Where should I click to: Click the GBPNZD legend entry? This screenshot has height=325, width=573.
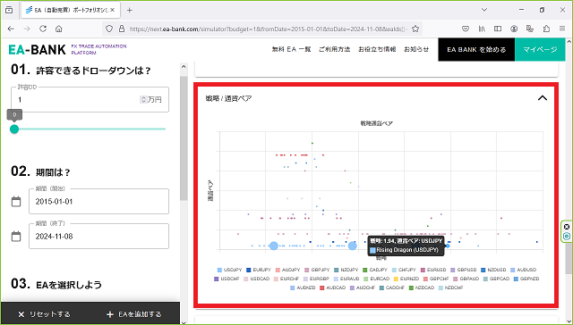(526, 279)
